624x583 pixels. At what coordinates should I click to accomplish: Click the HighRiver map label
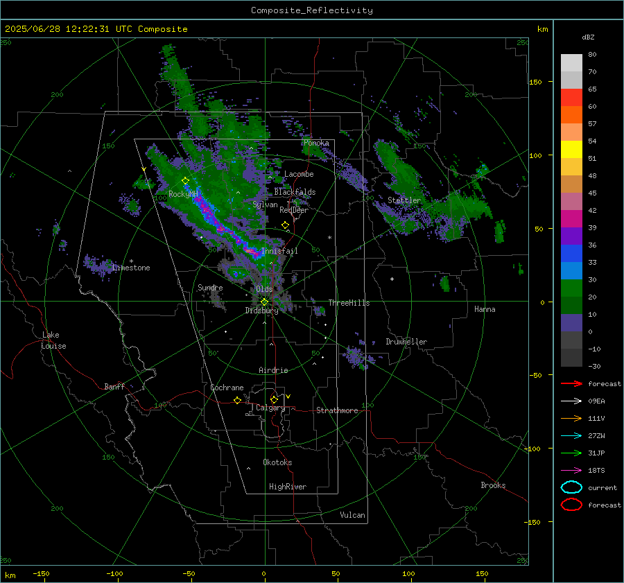coord(288,487)
